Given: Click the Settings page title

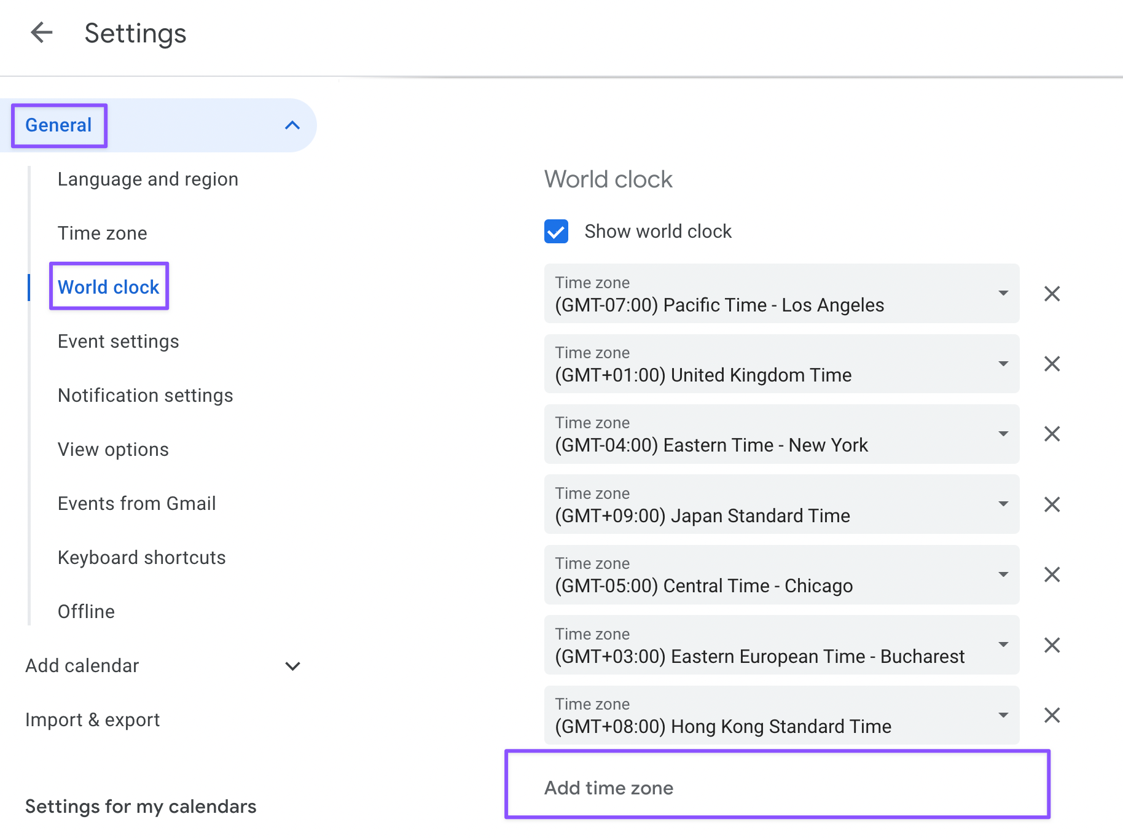Looking at the screenshot, I should 135,33.
